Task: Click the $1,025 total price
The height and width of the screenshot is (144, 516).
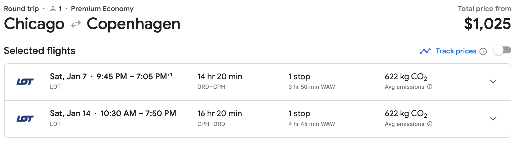Action: [x=487, y=24]
